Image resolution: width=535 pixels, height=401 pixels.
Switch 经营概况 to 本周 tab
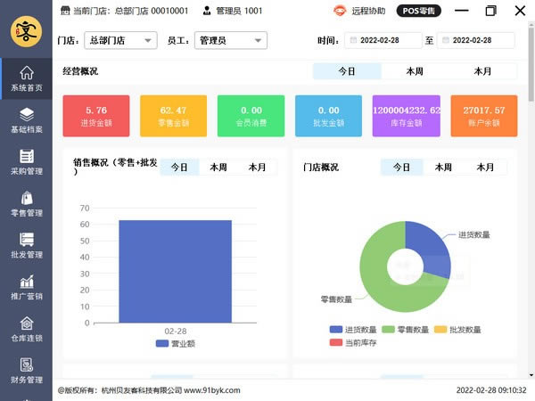415,71
